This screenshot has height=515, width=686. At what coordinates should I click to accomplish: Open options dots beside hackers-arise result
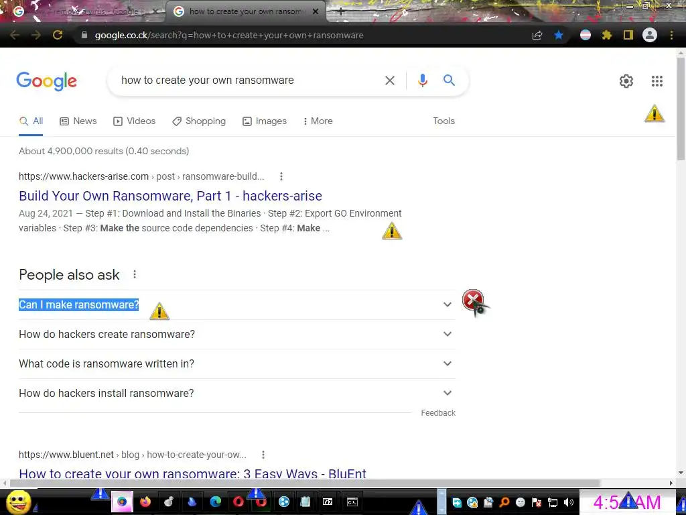(281, 176)
